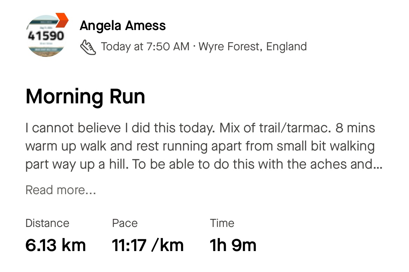This screenshot has width=409, height=272.
Task: Click the Time label
Action: tap(222, 223)
